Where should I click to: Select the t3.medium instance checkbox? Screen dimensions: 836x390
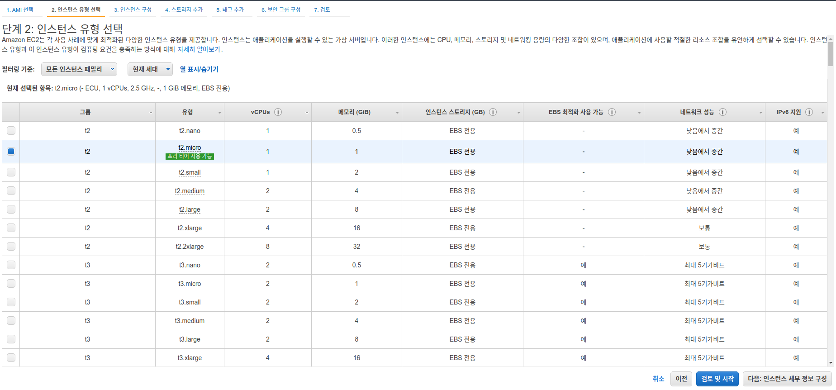pos(11,321)
